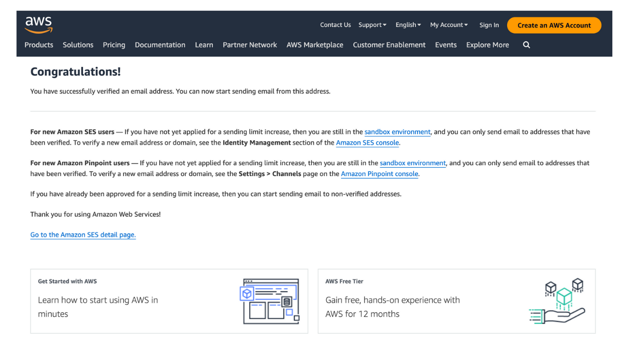This screenshot has width=629, height=354.
Task: Follow the Amazon SES console link
Action: pos(367,143)
